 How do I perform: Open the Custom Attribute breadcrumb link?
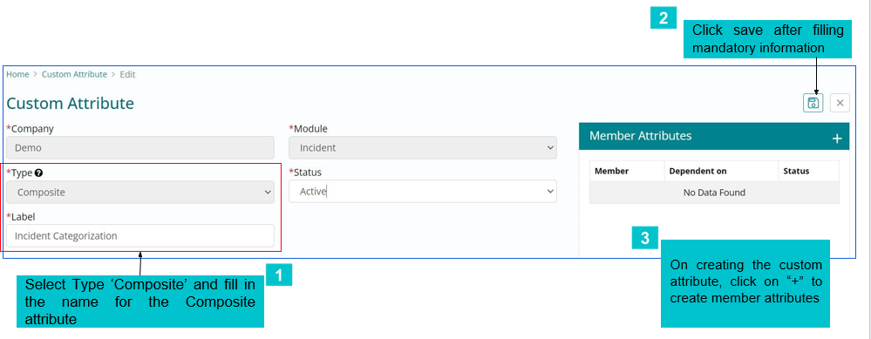pyautogui.click(x=74, y=74)
